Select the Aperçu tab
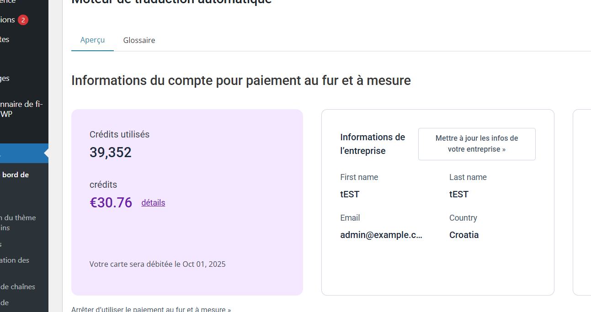The height and width of the screenshot is (312, 591). coord(92,40)
